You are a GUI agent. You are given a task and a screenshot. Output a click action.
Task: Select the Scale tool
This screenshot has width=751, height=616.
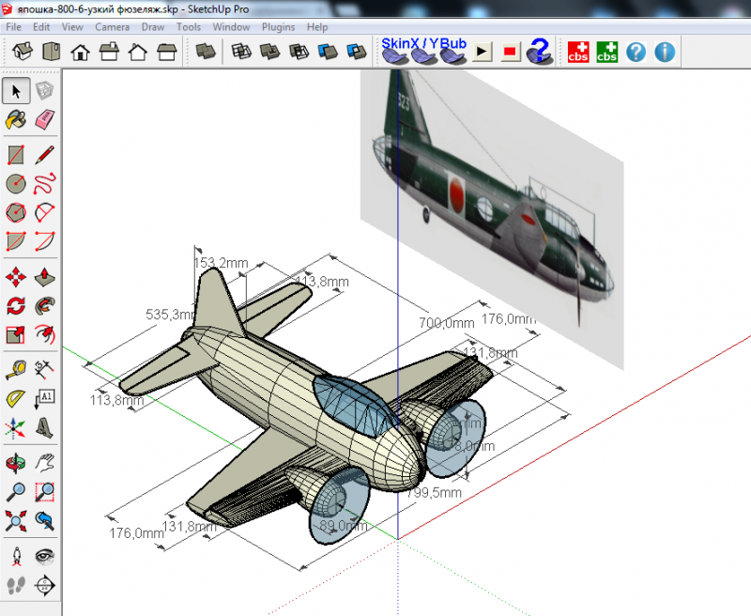pos(16,335)
